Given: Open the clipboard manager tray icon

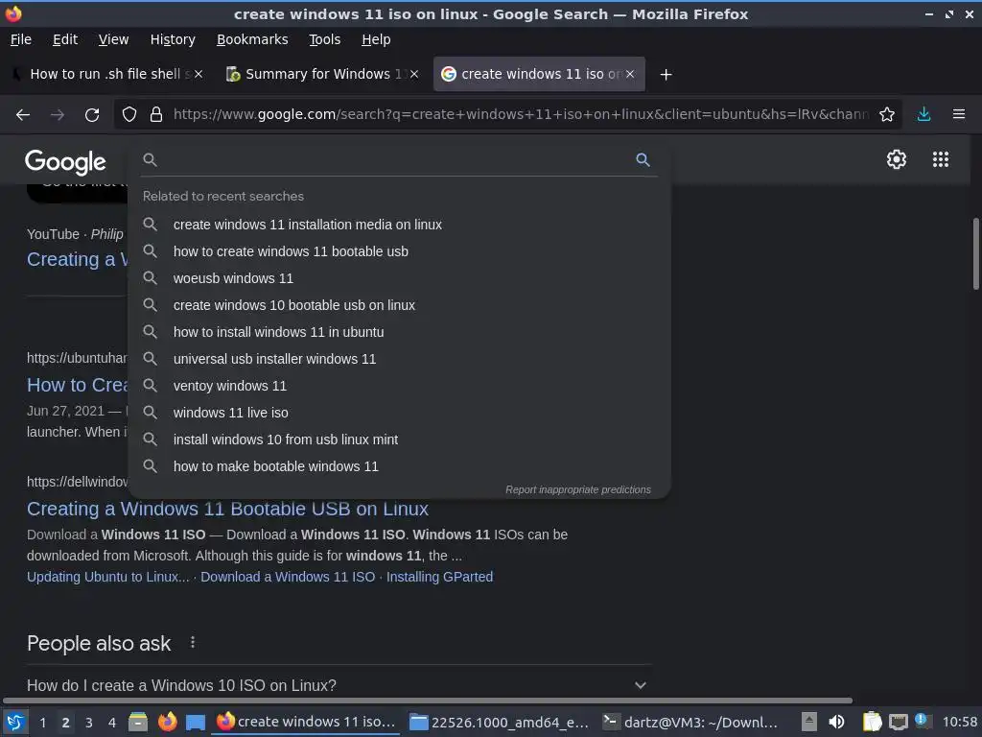Looking at the screenshot, I should (871, 722).
